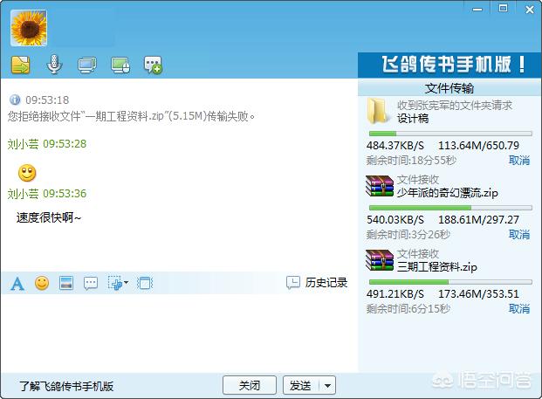
Task: Click folder name 设计稿
Action: (413, 119)
